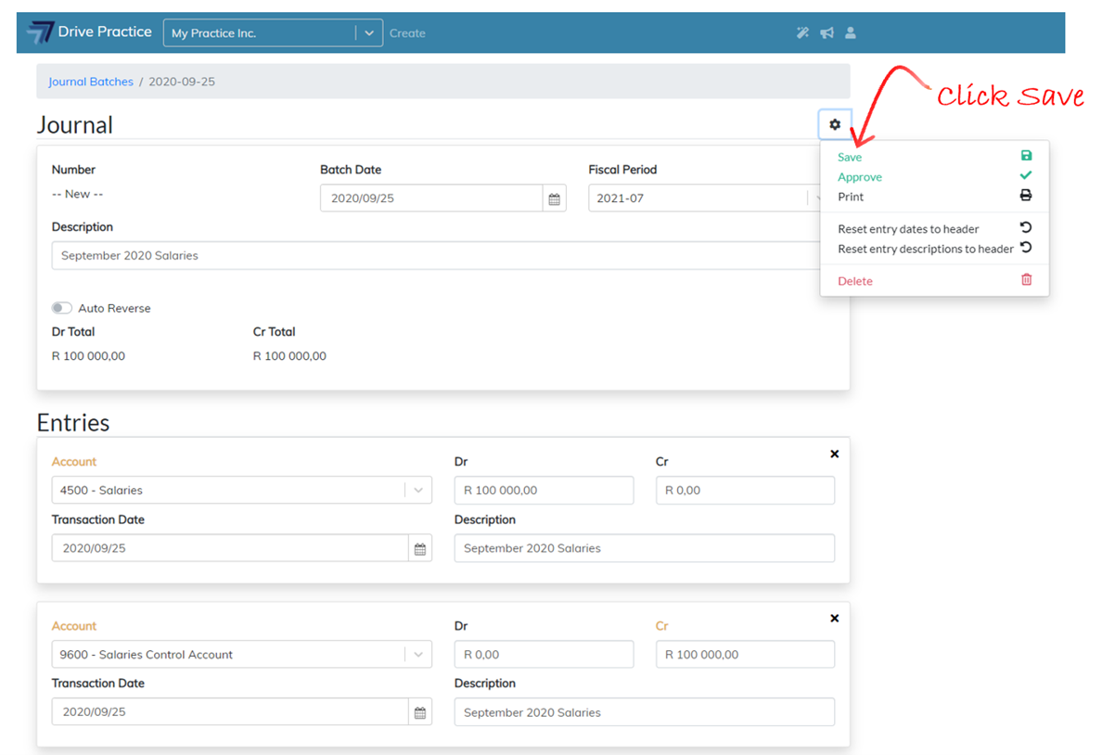Choose Delete from the gear menu
This screenshot has height=755, width=1115.
point(855,281)
